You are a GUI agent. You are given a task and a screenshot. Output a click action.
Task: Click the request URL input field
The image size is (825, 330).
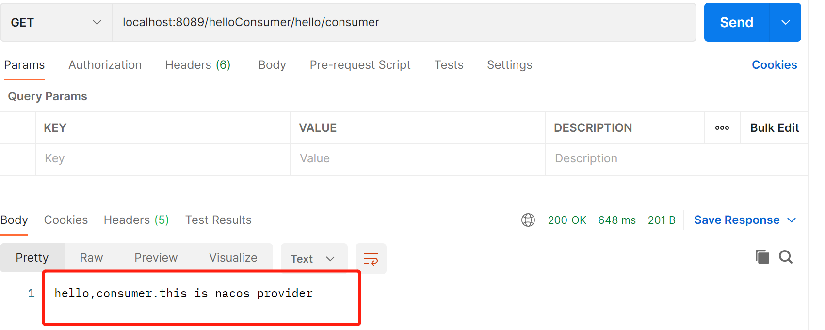tap(404, 22)
